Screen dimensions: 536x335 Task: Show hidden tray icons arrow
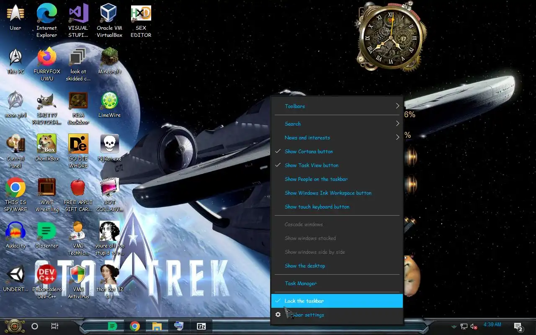(454, 327)
